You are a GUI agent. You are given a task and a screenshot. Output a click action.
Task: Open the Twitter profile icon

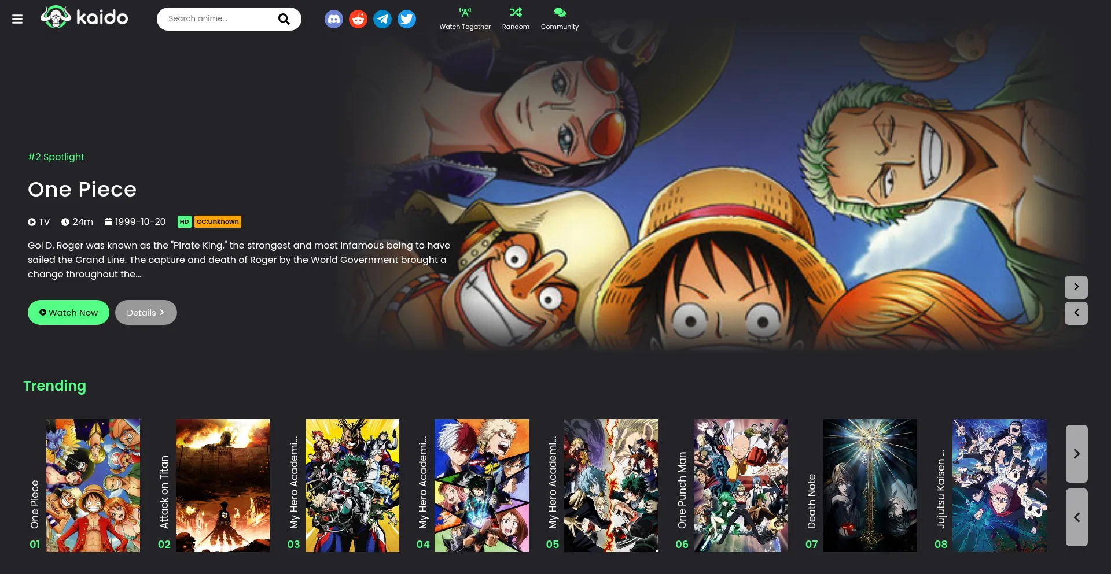(x=407, y=19)
